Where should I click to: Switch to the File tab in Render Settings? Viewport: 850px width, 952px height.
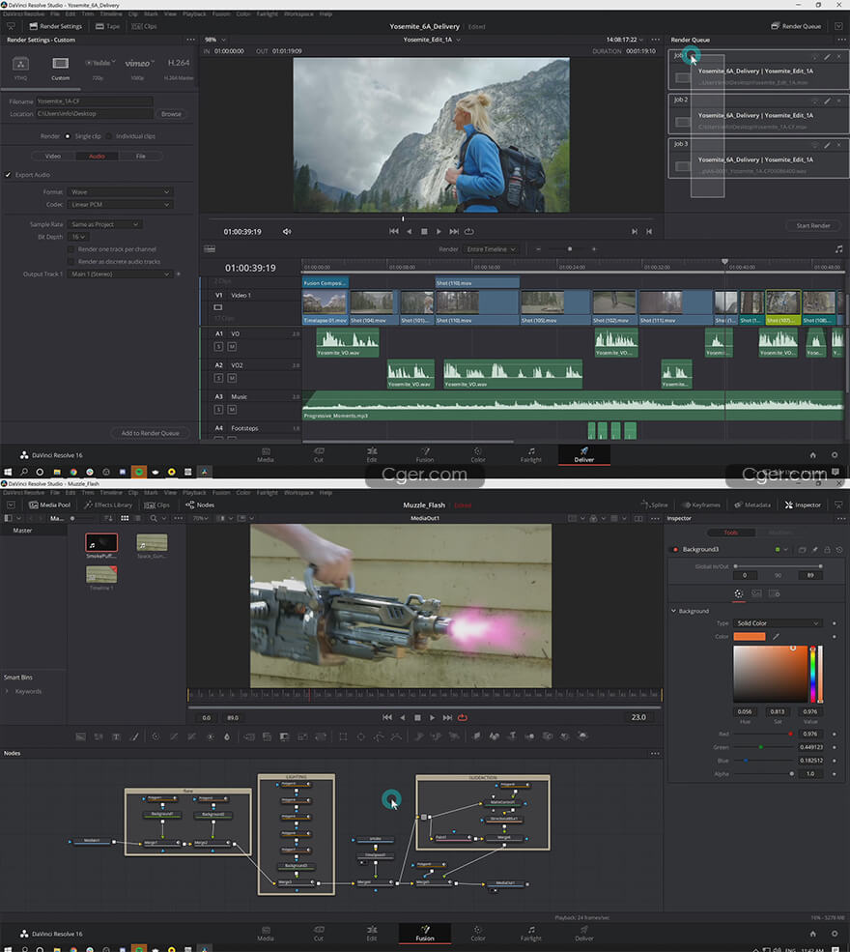(x=141, y=156)
